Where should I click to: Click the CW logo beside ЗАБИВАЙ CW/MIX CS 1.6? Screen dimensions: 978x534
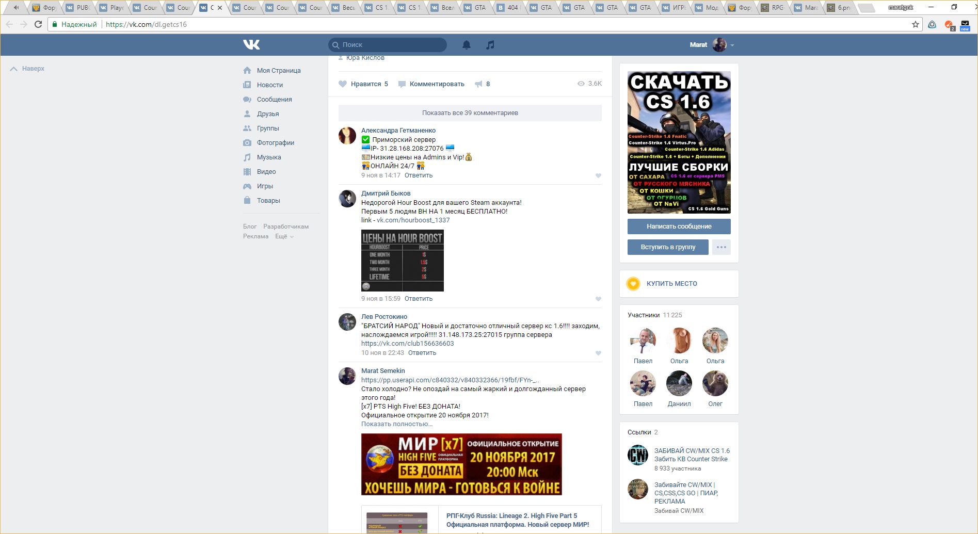click(638, 455)
